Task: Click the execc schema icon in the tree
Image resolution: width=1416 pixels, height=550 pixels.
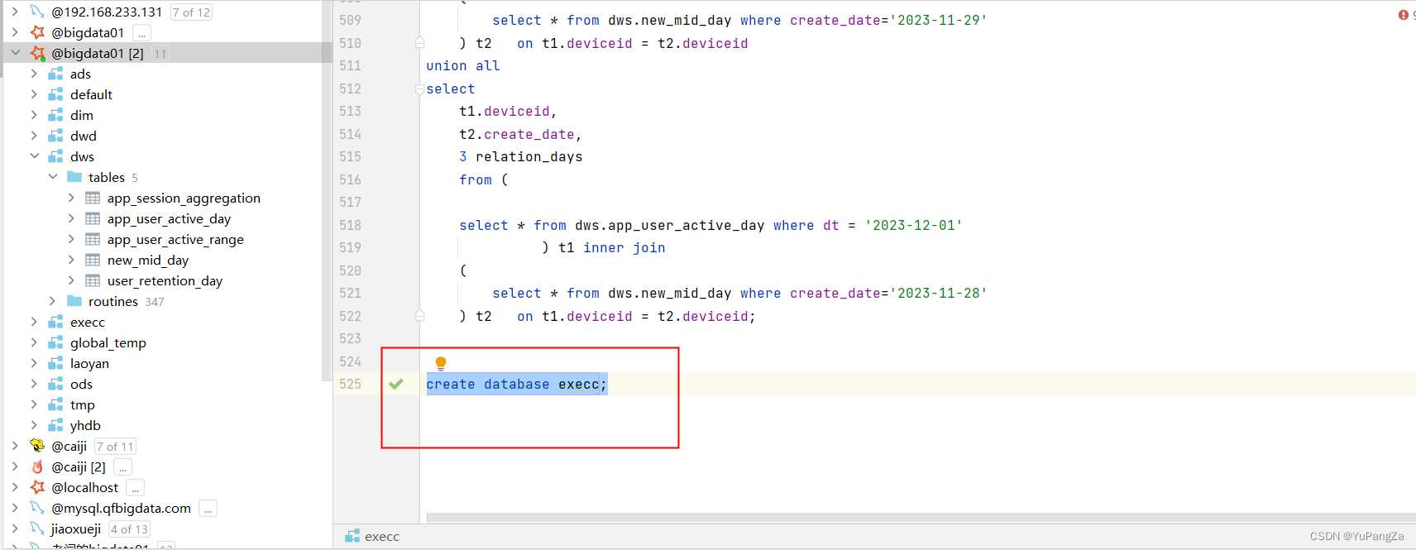Action: (55, 322)
